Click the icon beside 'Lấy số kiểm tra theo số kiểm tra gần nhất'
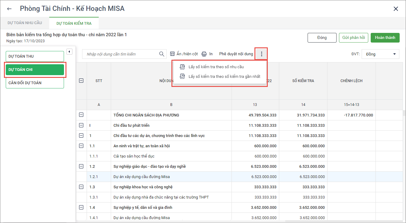This screenshot has height=223, width=406. pos(182,77)
